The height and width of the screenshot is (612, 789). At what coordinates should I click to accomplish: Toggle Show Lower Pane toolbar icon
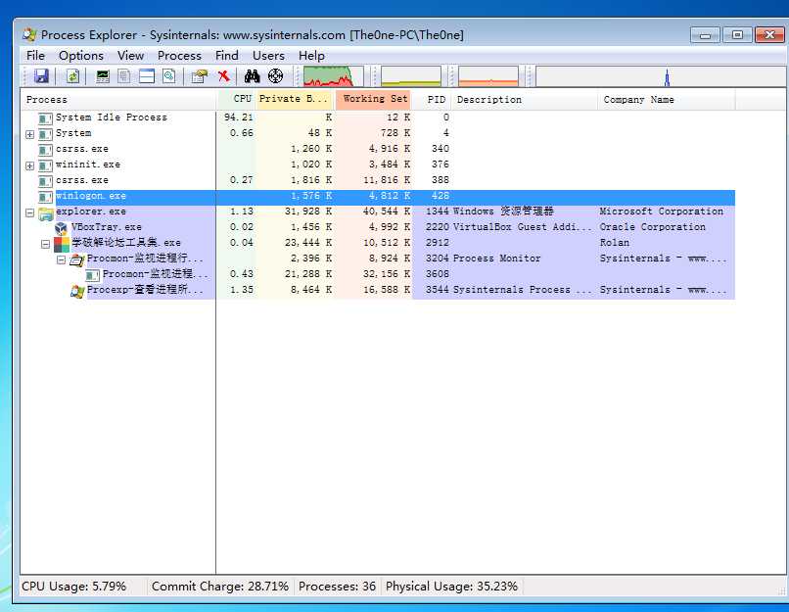coord(147,76)
